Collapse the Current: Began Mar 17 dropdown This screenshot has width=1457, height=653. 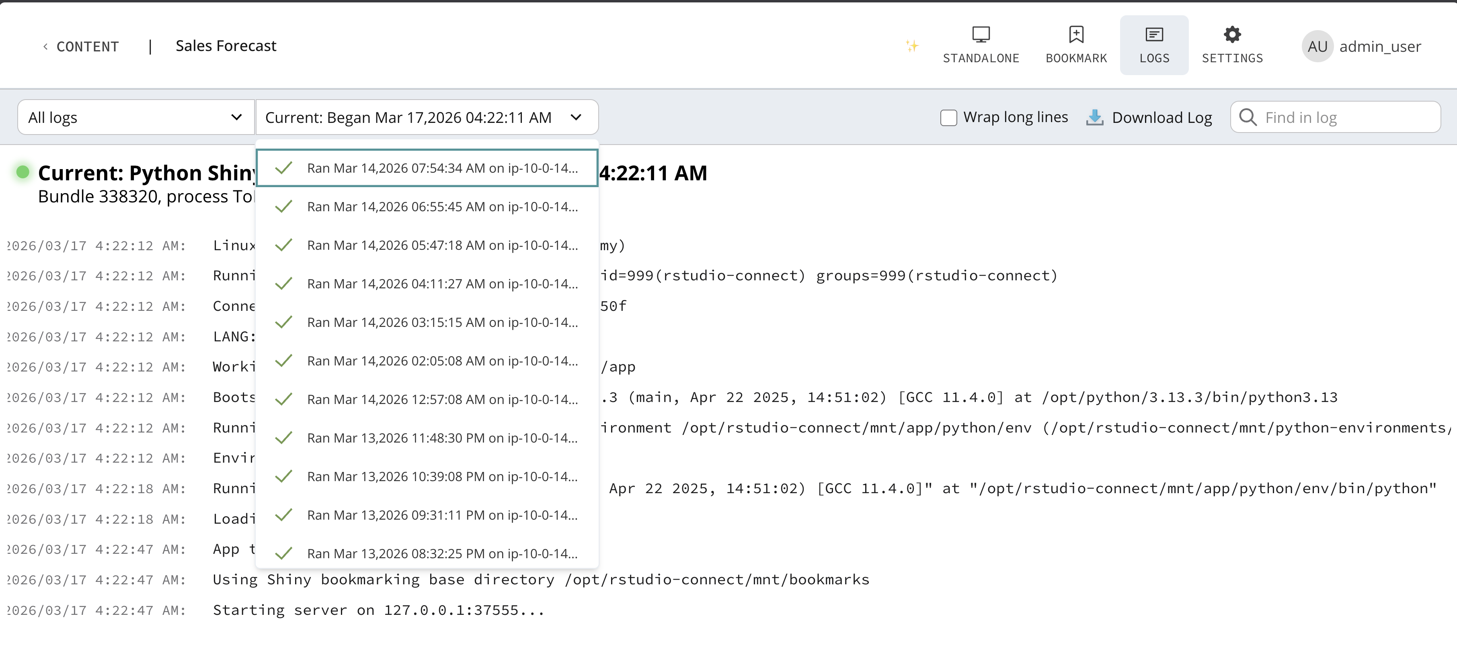(427, 118)
